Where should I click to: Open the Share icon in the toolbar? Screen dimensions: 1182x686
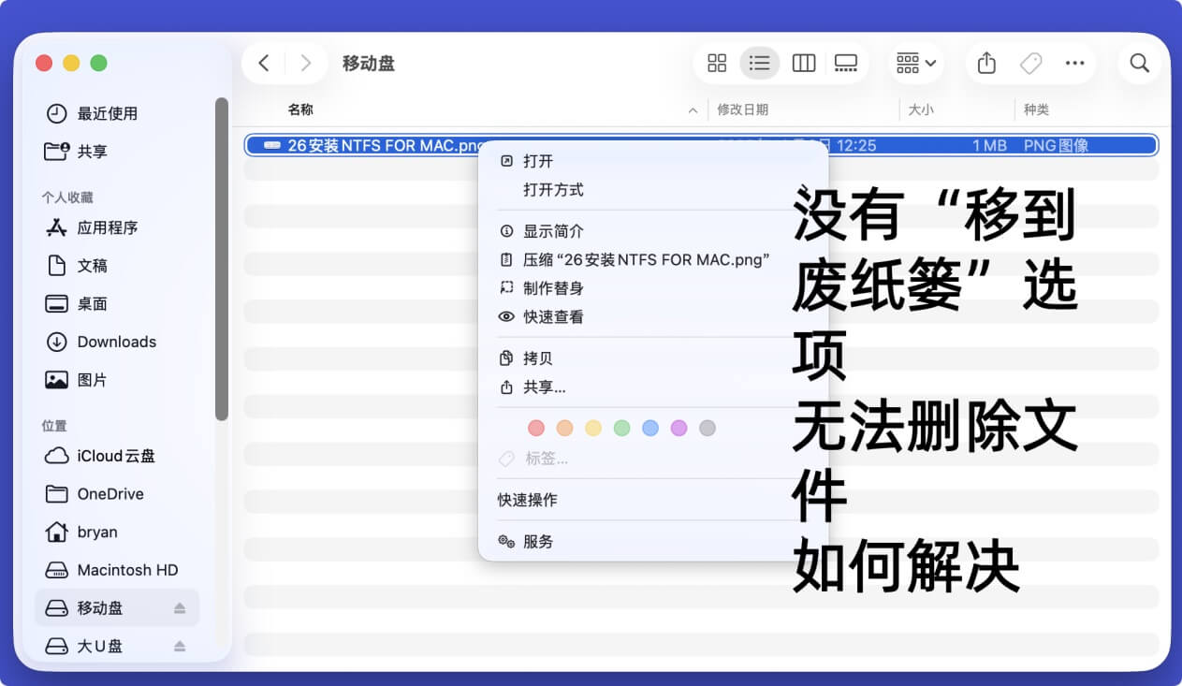point(985,63)
